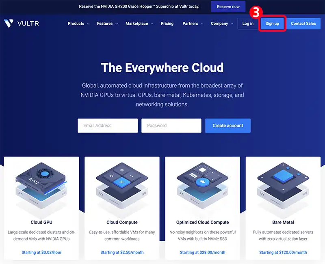Image resolution: width=325 pixels, height=264 pixels.
Task: Click the Cloud Compute card illustration
Action: 122,186
